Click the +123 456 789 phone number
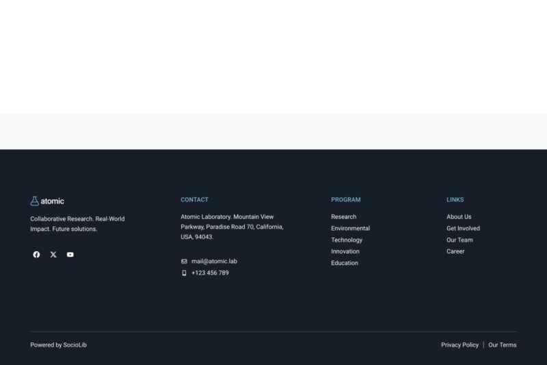Viewport: 547px width, 365px height. (210, 273)
